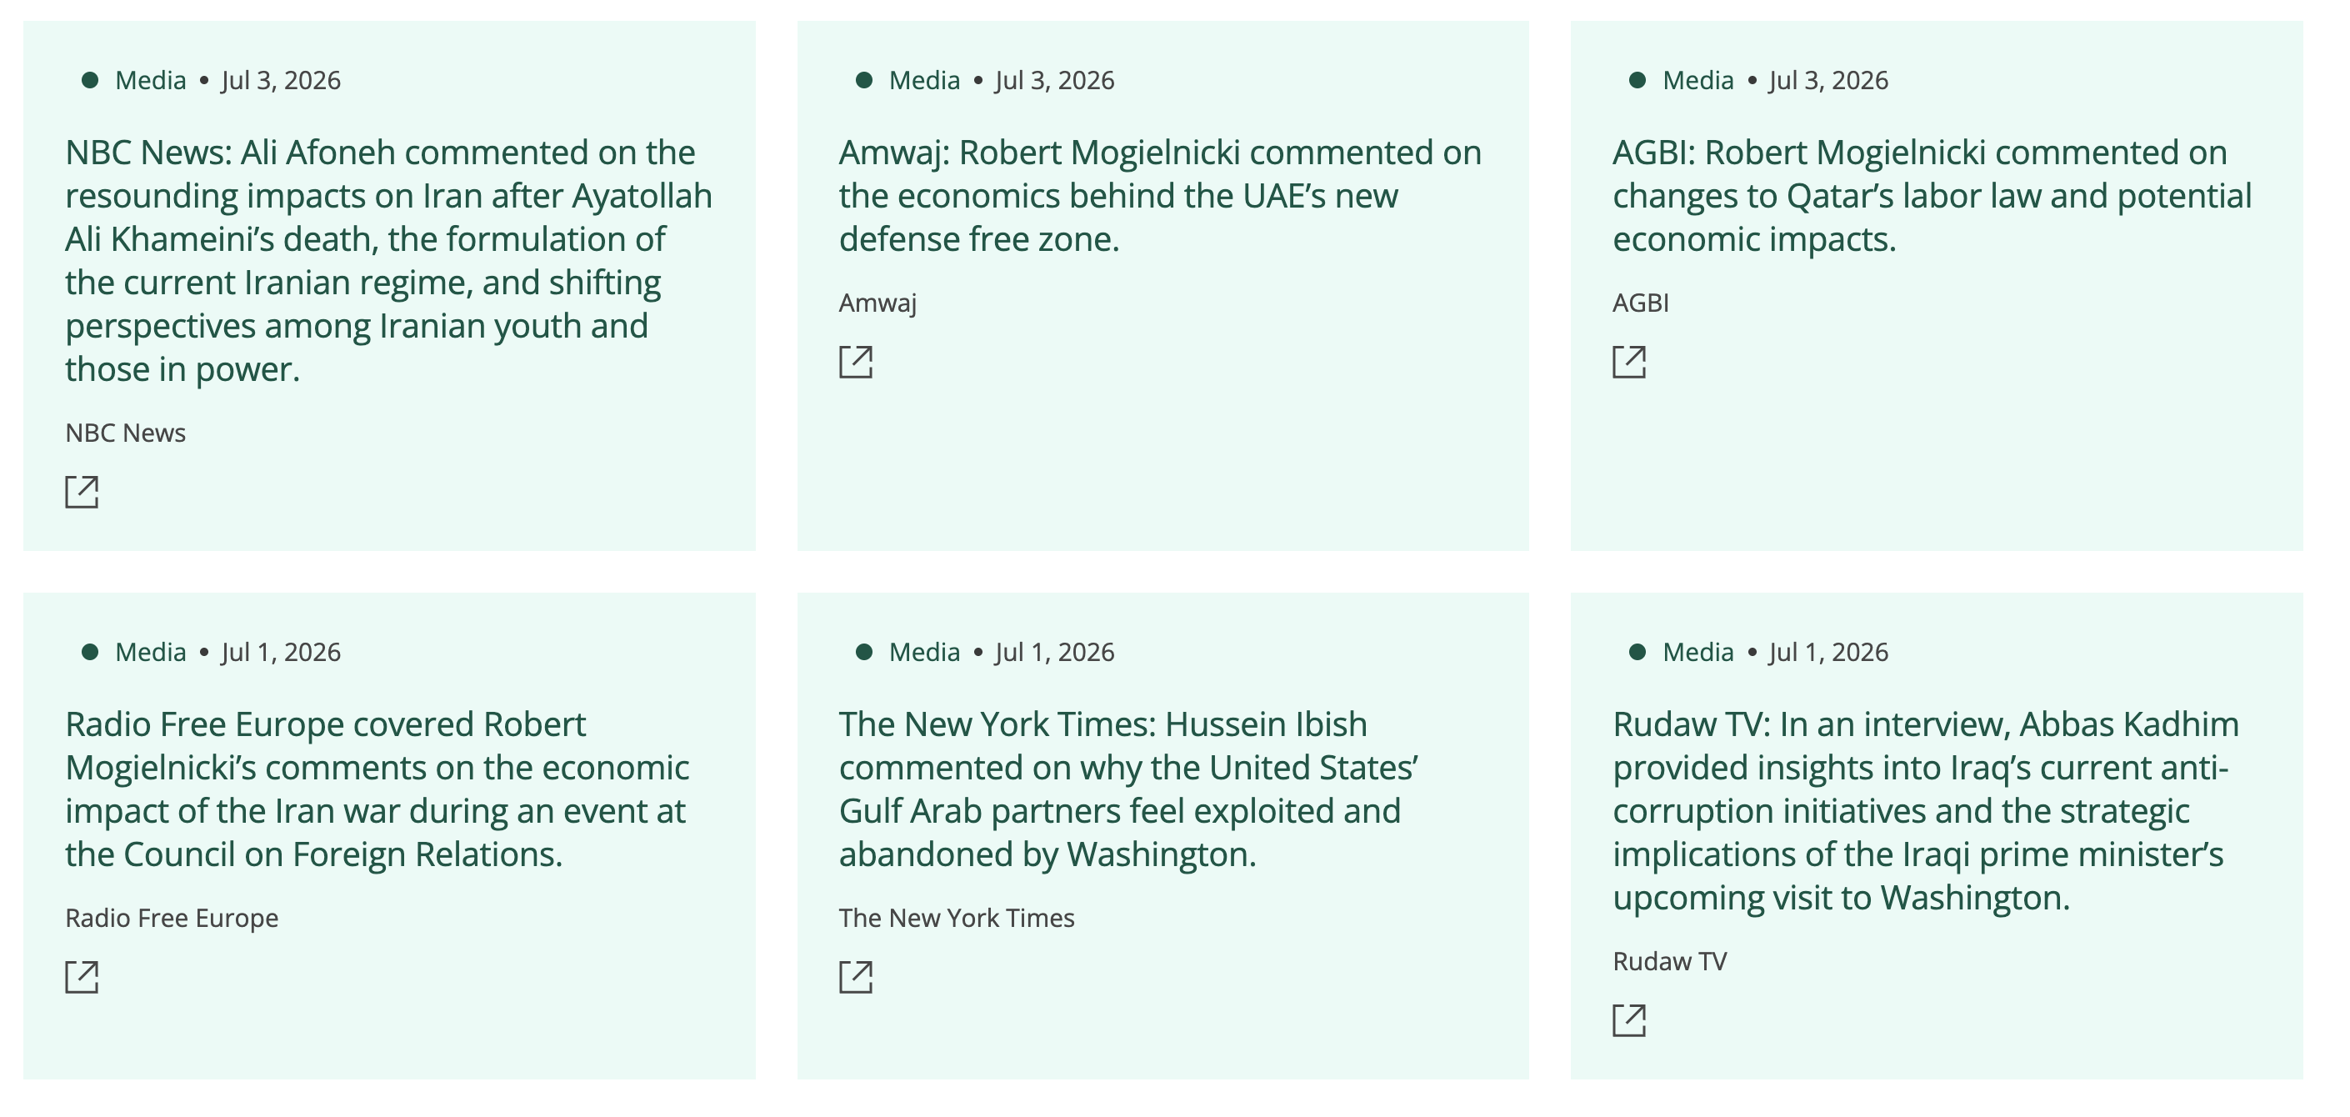
Task: Click the Media tag on the New York Times card
Action: 924,653
